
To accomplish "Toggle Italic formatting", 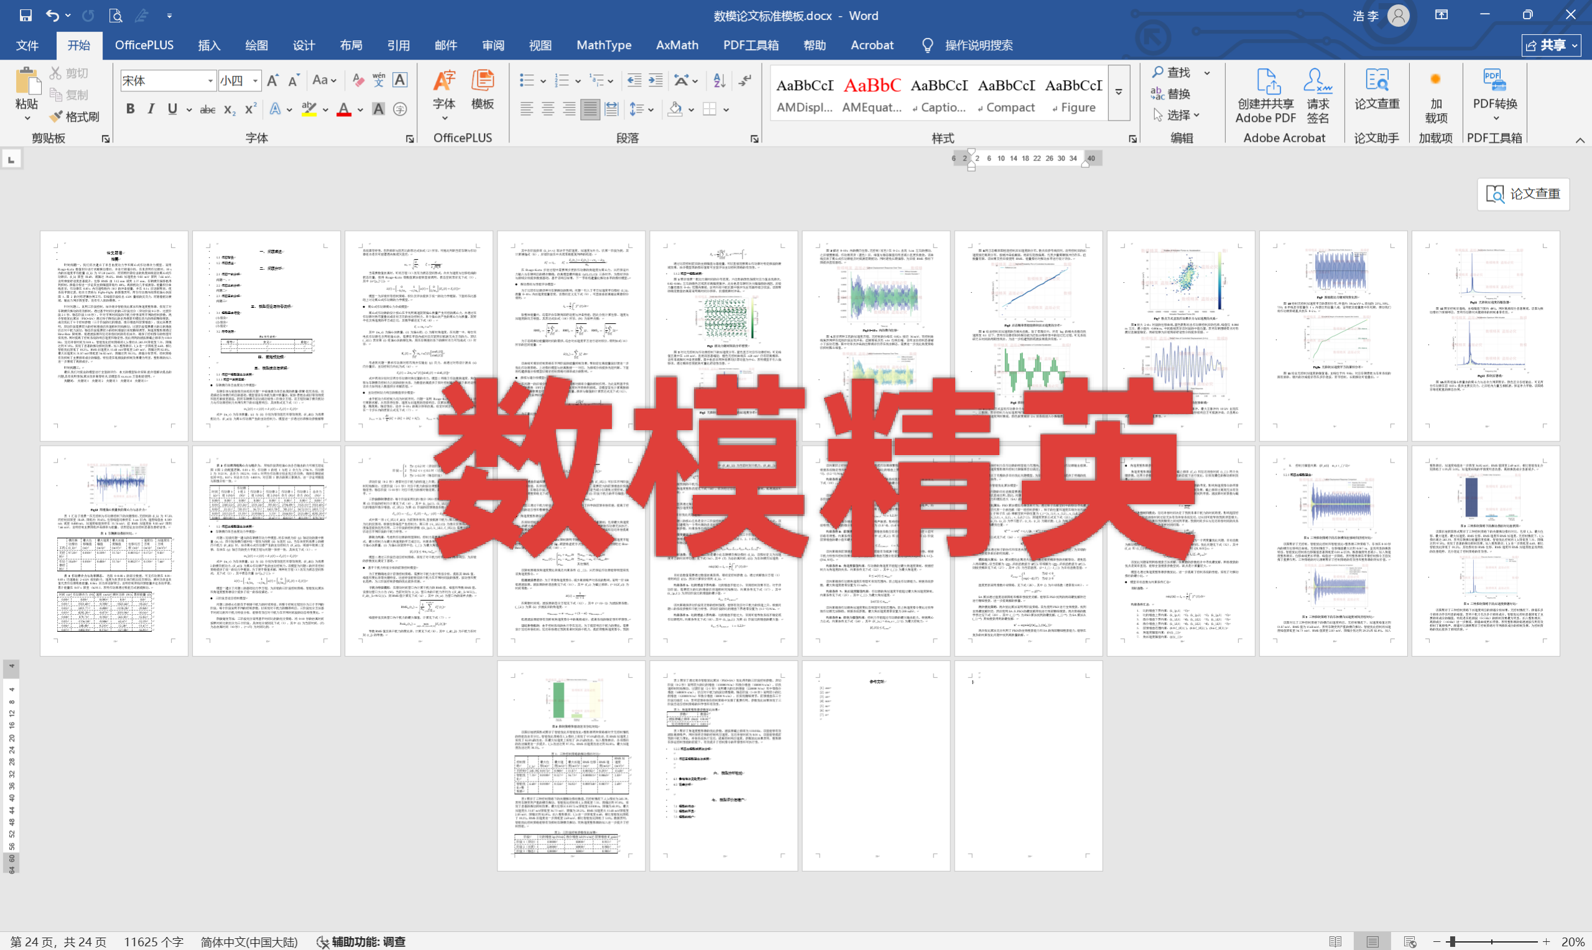I will 151,109.
